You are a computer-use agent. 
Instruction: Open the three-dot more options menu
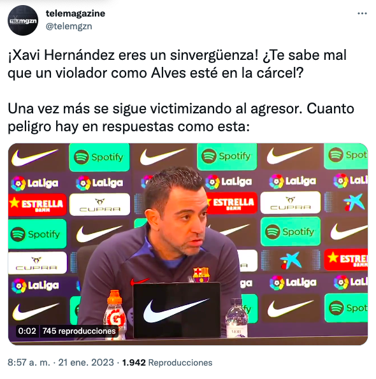point(362,13)
